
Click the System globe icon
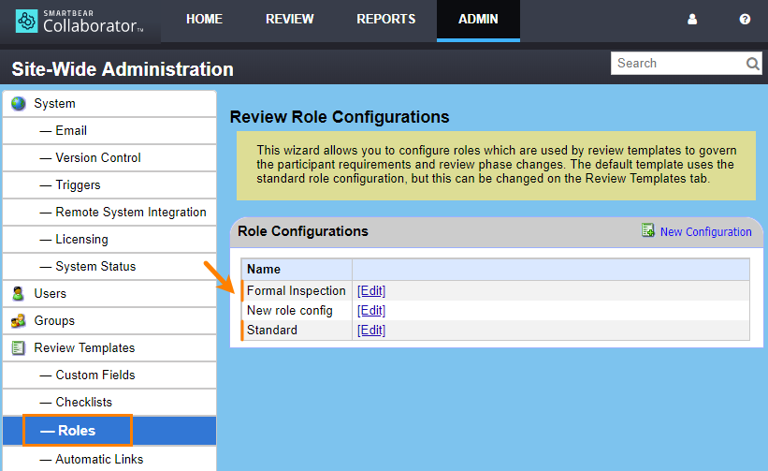(x=19, y=104)
